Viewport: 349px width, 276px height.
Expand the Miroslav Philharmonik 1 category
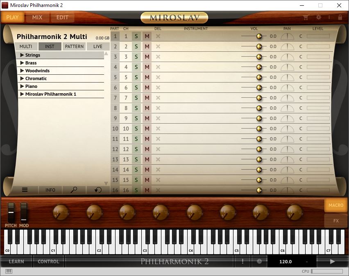point(22,94)
